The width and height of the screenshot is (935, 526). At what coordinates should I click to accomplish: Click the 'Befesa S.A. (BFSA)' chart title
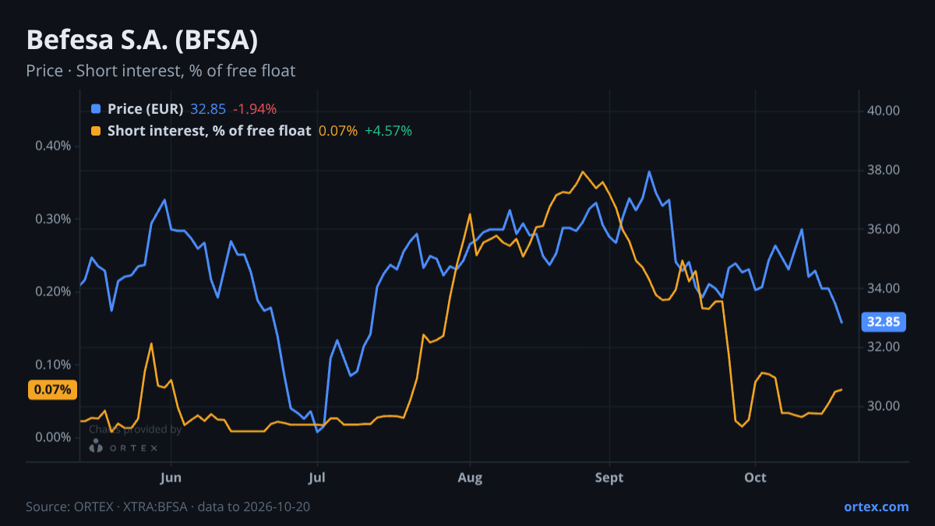click(142, 39)
